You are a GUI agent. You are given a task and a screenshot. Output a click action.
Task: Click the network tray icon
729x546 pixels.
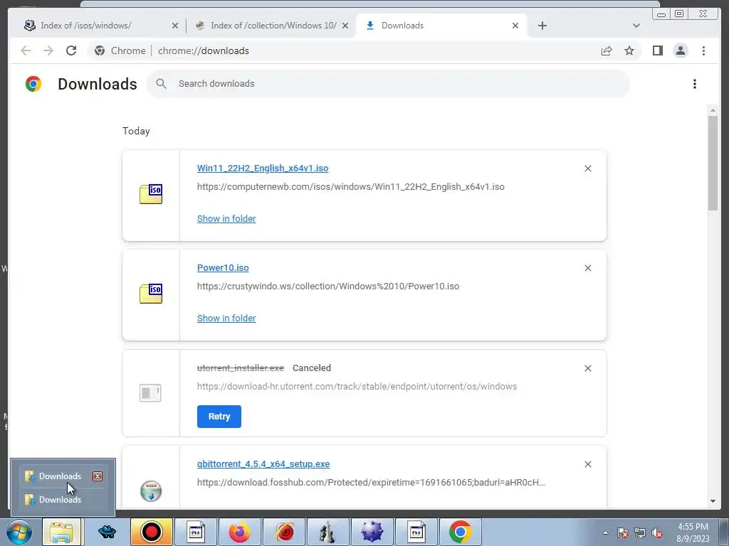(x=640, y=533)
